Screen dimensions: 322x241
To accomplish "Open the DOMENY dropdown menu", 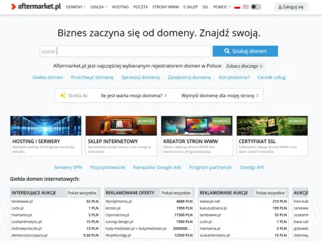I will [75, 7].
